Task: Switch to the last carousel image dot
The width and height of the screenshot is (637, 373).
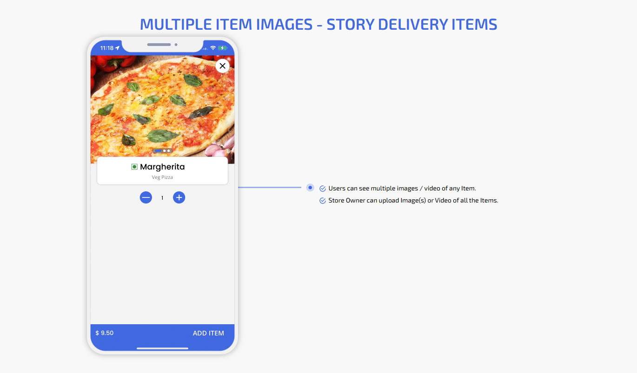Action: [169, 151]
